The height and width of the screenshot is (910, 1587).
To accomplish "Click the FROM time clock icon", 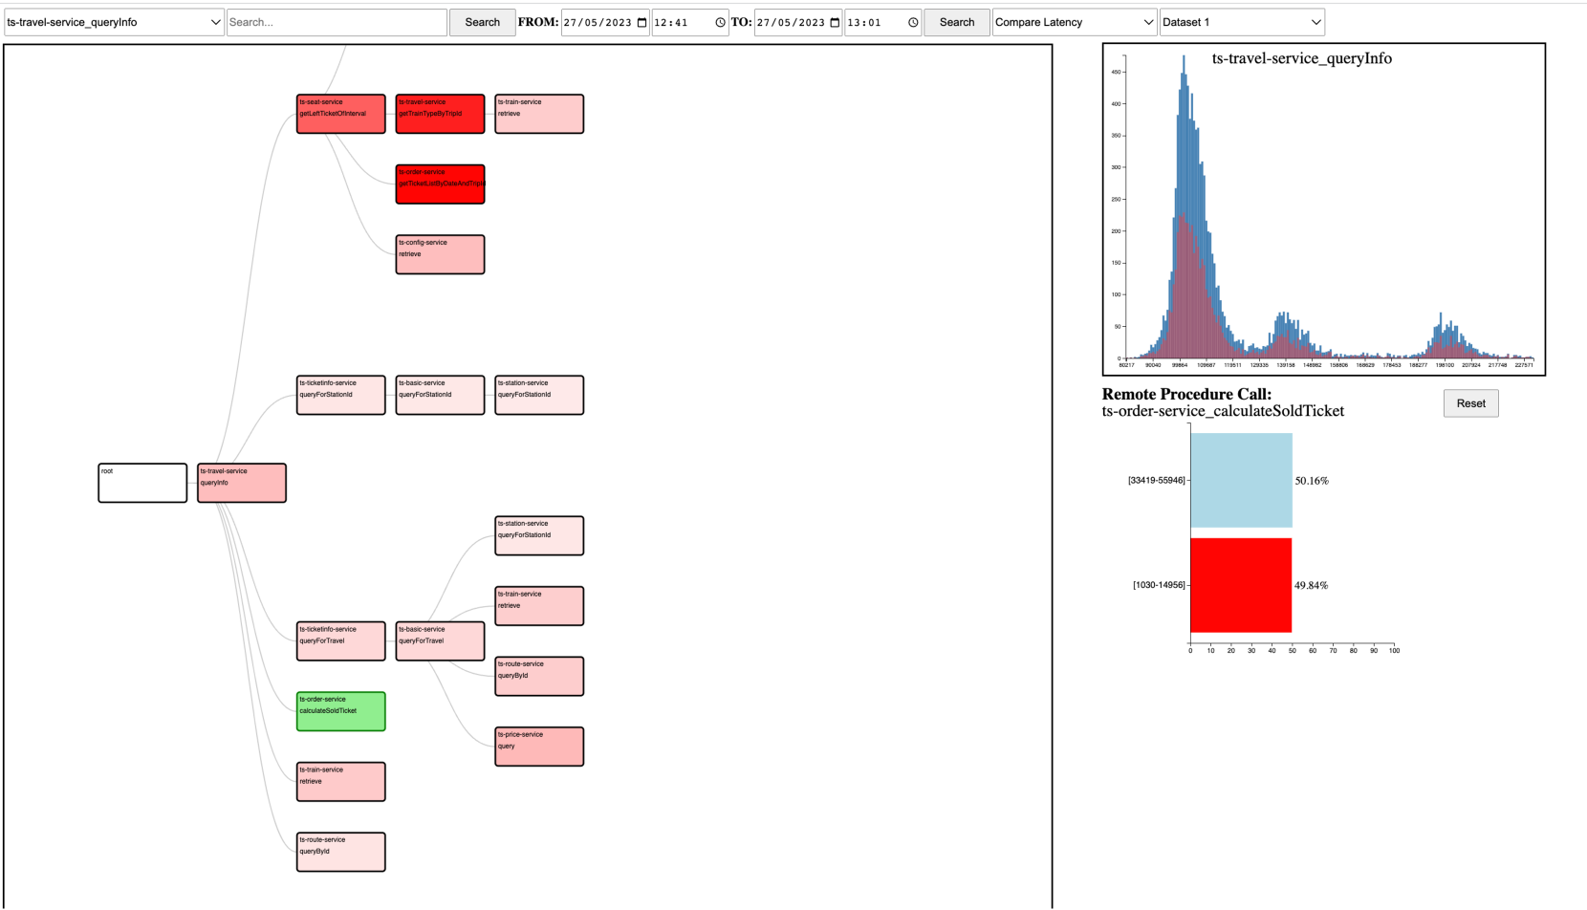I will coord(720,23).
